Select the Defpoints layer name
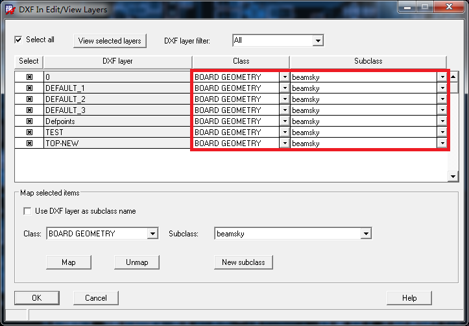This screenshot has height=326, width=469. point(117,121)
